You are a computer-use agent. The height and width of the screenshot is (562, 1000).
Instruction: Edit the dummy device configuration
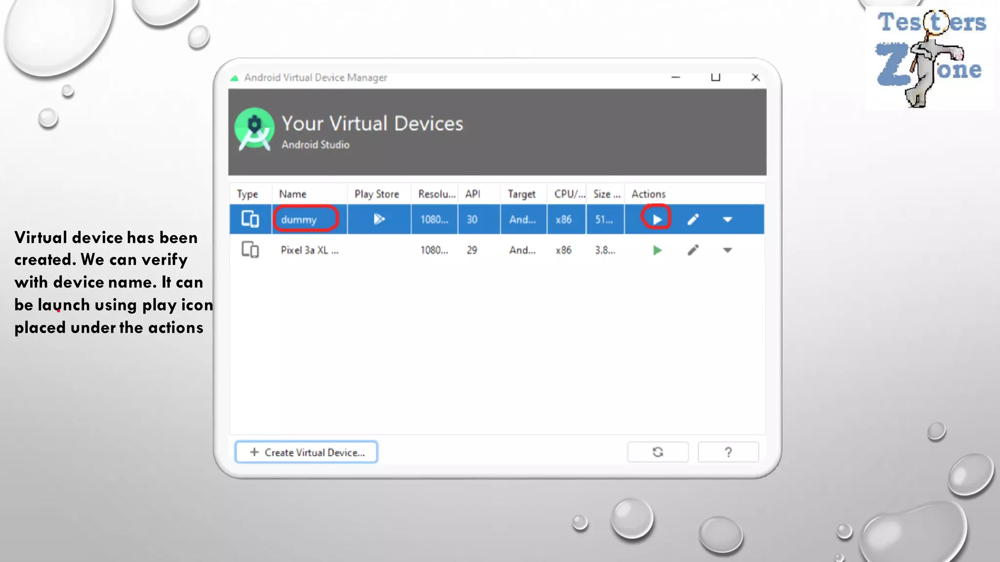(693, 220)
